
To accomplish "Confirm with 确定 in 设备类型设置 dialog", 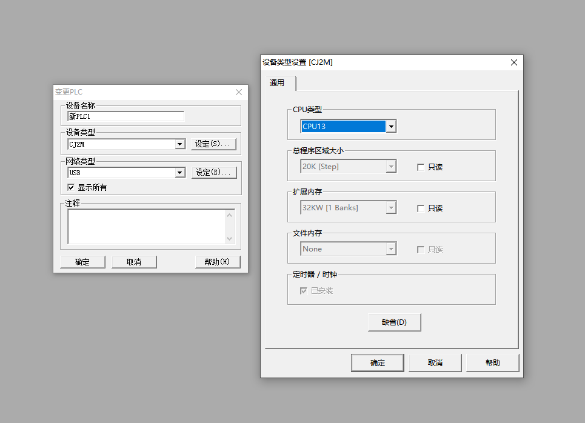I will pos(377,363).
